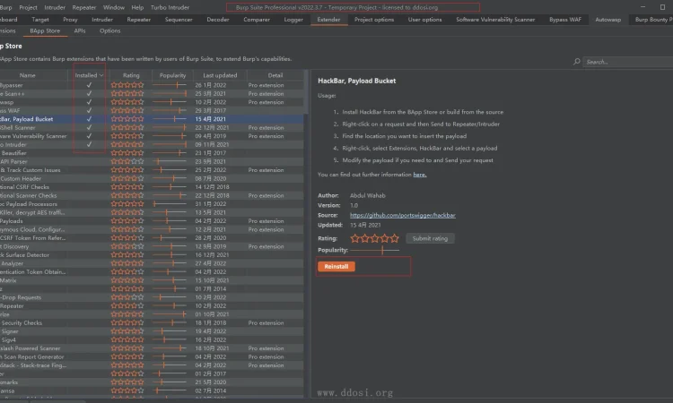
Task: Open the Window menu
Action: click(114, 7)
